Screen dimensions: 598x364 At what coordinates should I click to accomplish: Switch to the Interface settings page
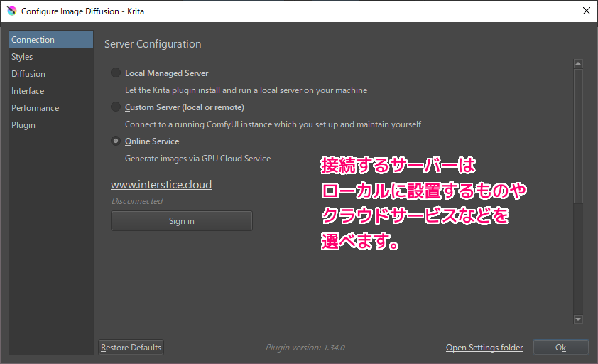click(x=50, y=91)
